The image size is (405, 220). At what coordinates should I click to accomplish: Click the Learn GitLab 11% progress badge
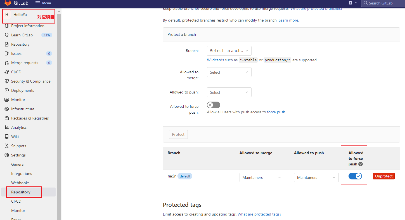pyautogui.click(x=47, y=35)
